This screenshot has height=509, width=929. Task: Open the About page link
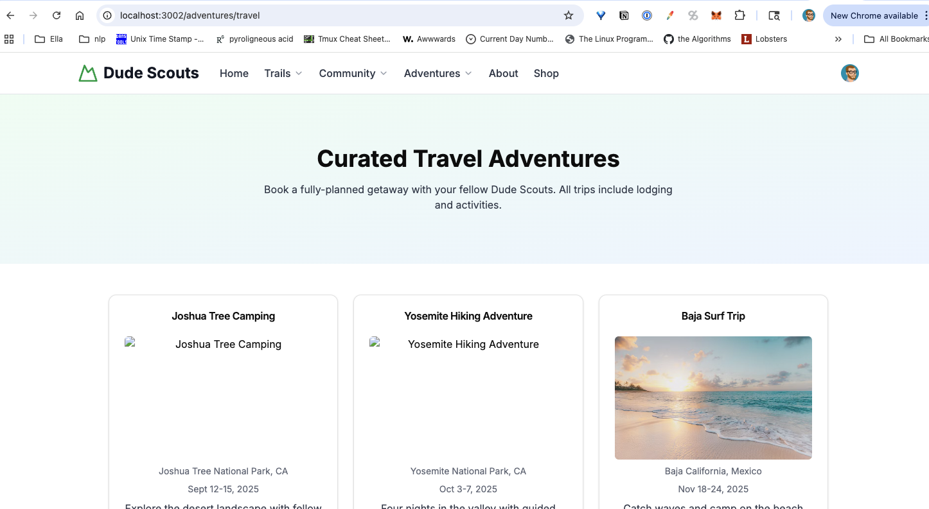[503, 73]
